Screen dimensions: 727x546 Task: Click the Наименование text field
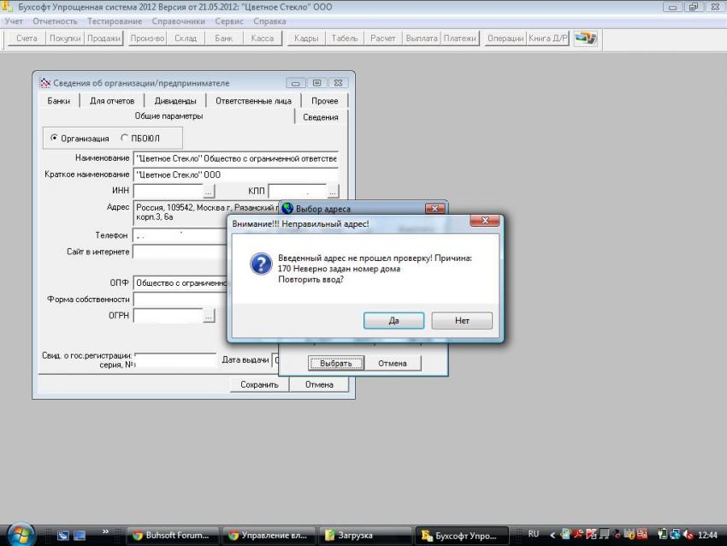point(235,158)
